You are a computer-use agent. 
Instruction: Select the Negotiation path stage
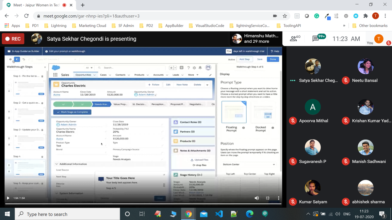click(197, 104)
